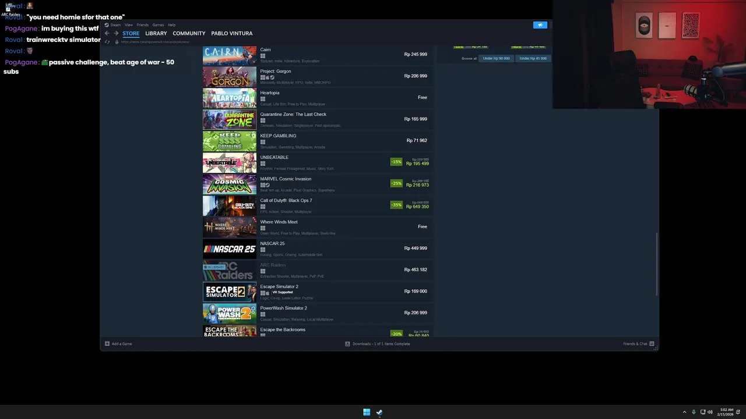The image size is (746, 419).
Task: Open the Help menu
Action: 172,25
